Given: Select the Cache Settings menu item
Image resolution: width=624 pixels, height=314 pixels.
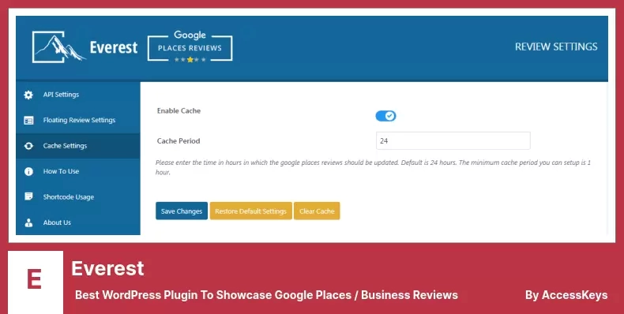Looking at the screenshot, I should [x=78, y=146].
